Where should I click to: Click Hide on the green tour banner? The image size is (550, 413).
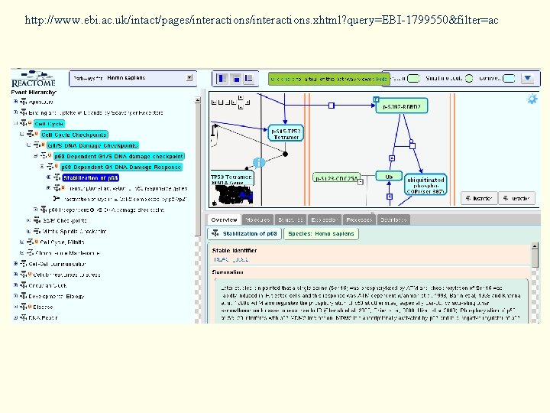(381, 79)
